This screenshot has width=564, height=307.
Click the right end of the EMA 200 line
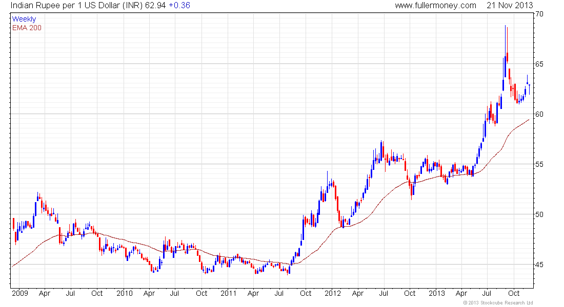coord(529,120)
